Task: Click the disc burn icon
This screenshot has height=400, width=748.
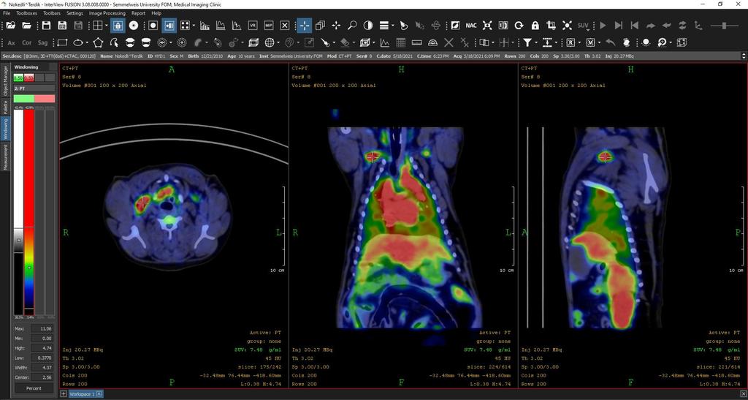Action: pos(134,26)
